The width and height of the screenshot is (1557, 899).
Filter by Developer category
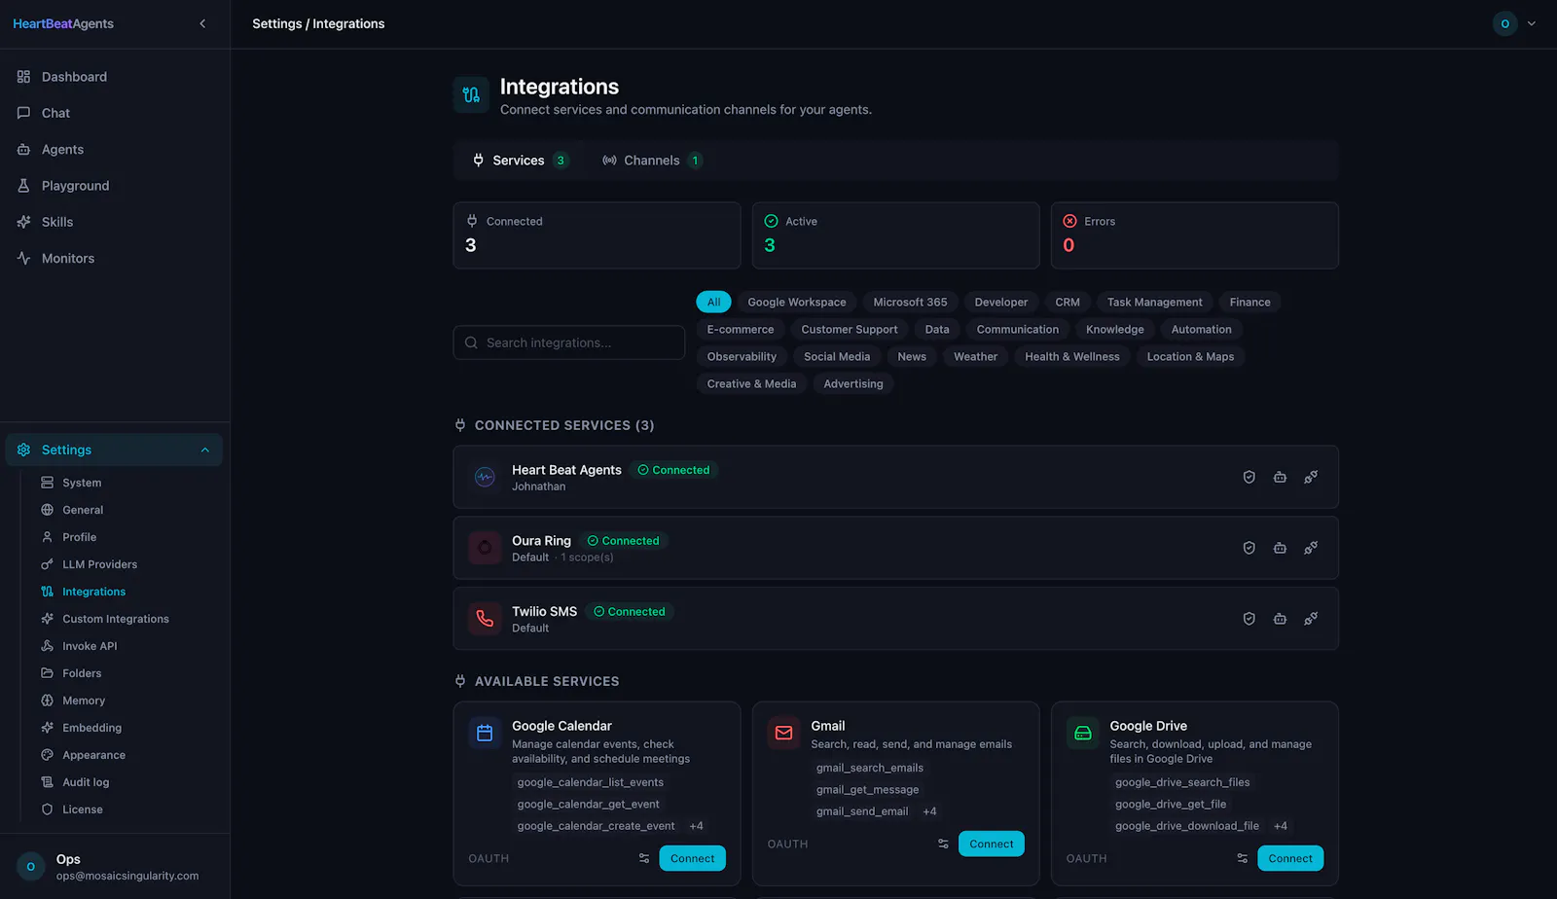(x=1001, y=302)
